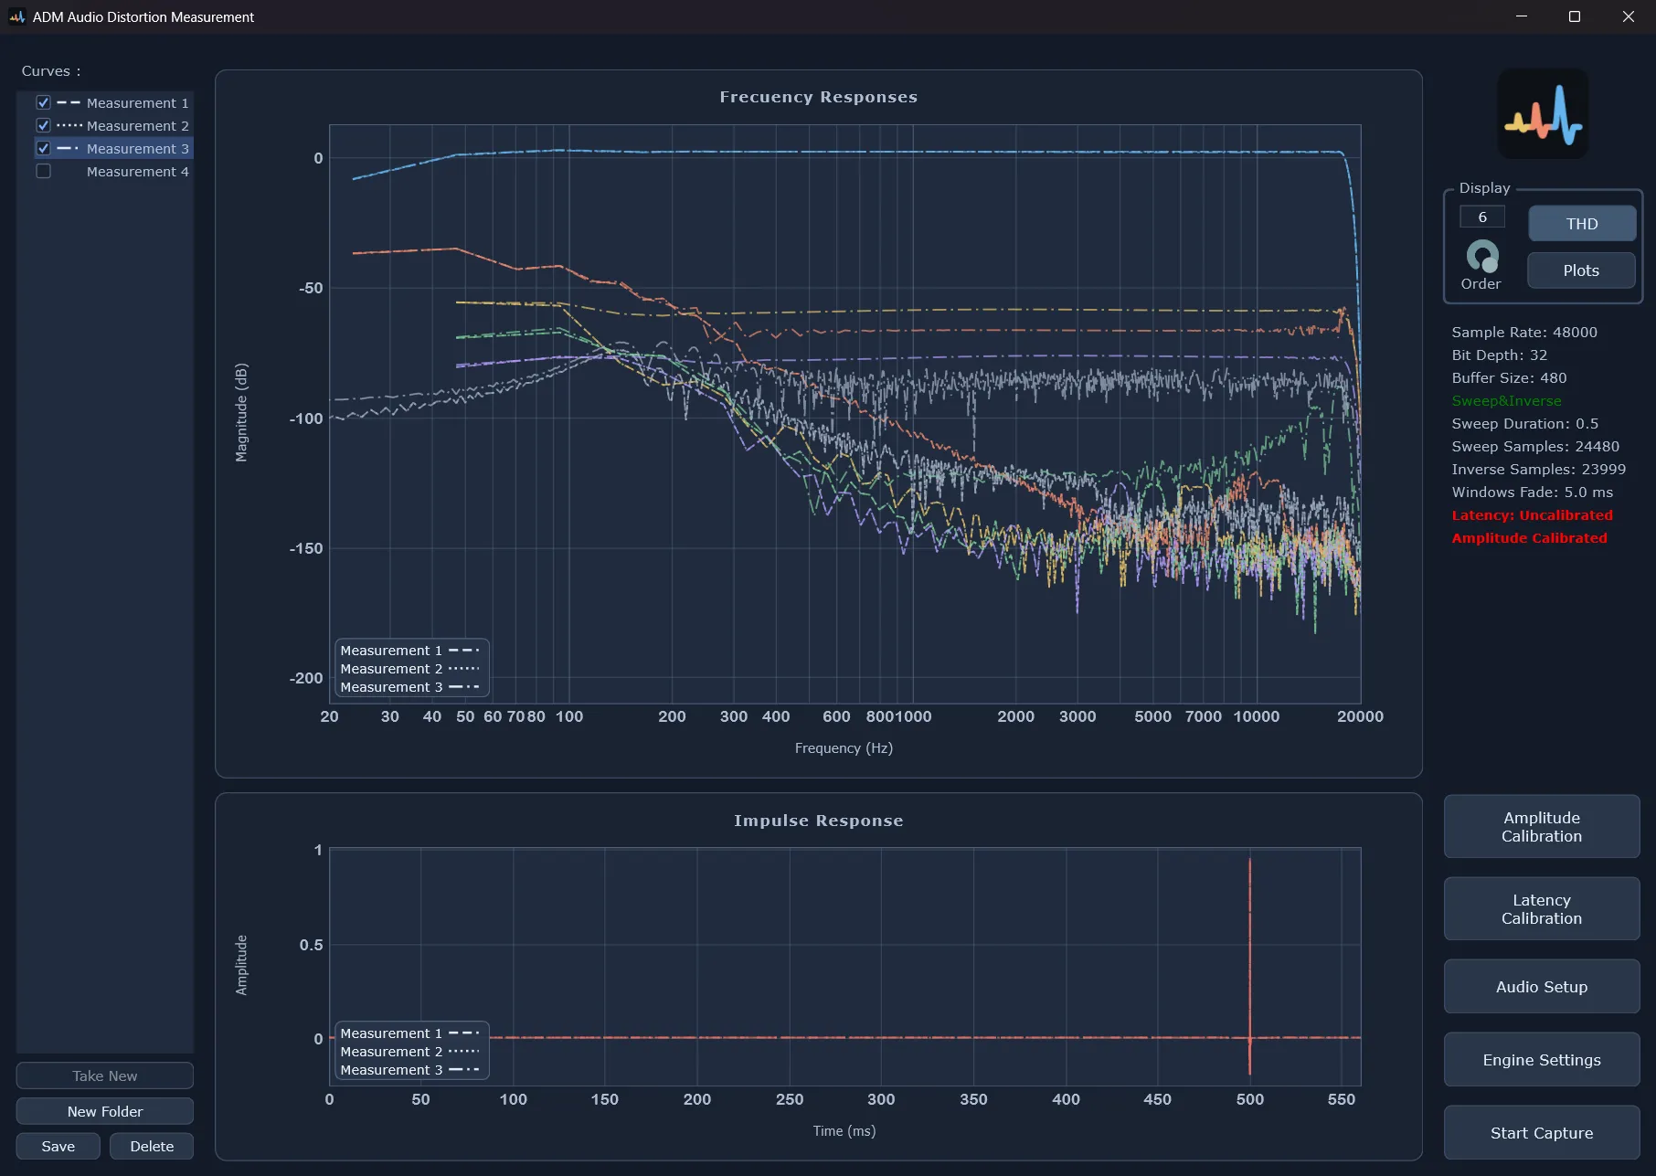Click the Order value field showing 6
This screenshot has width=1656, height=1176.
(1481, 217)
